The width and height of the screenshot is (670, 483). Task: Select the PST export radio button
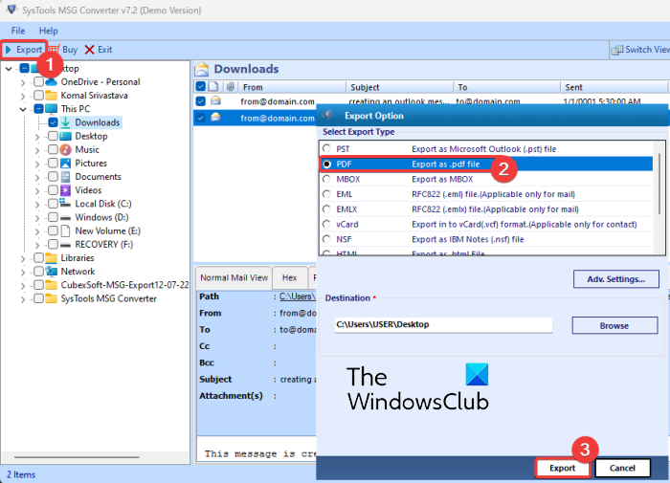327,148
